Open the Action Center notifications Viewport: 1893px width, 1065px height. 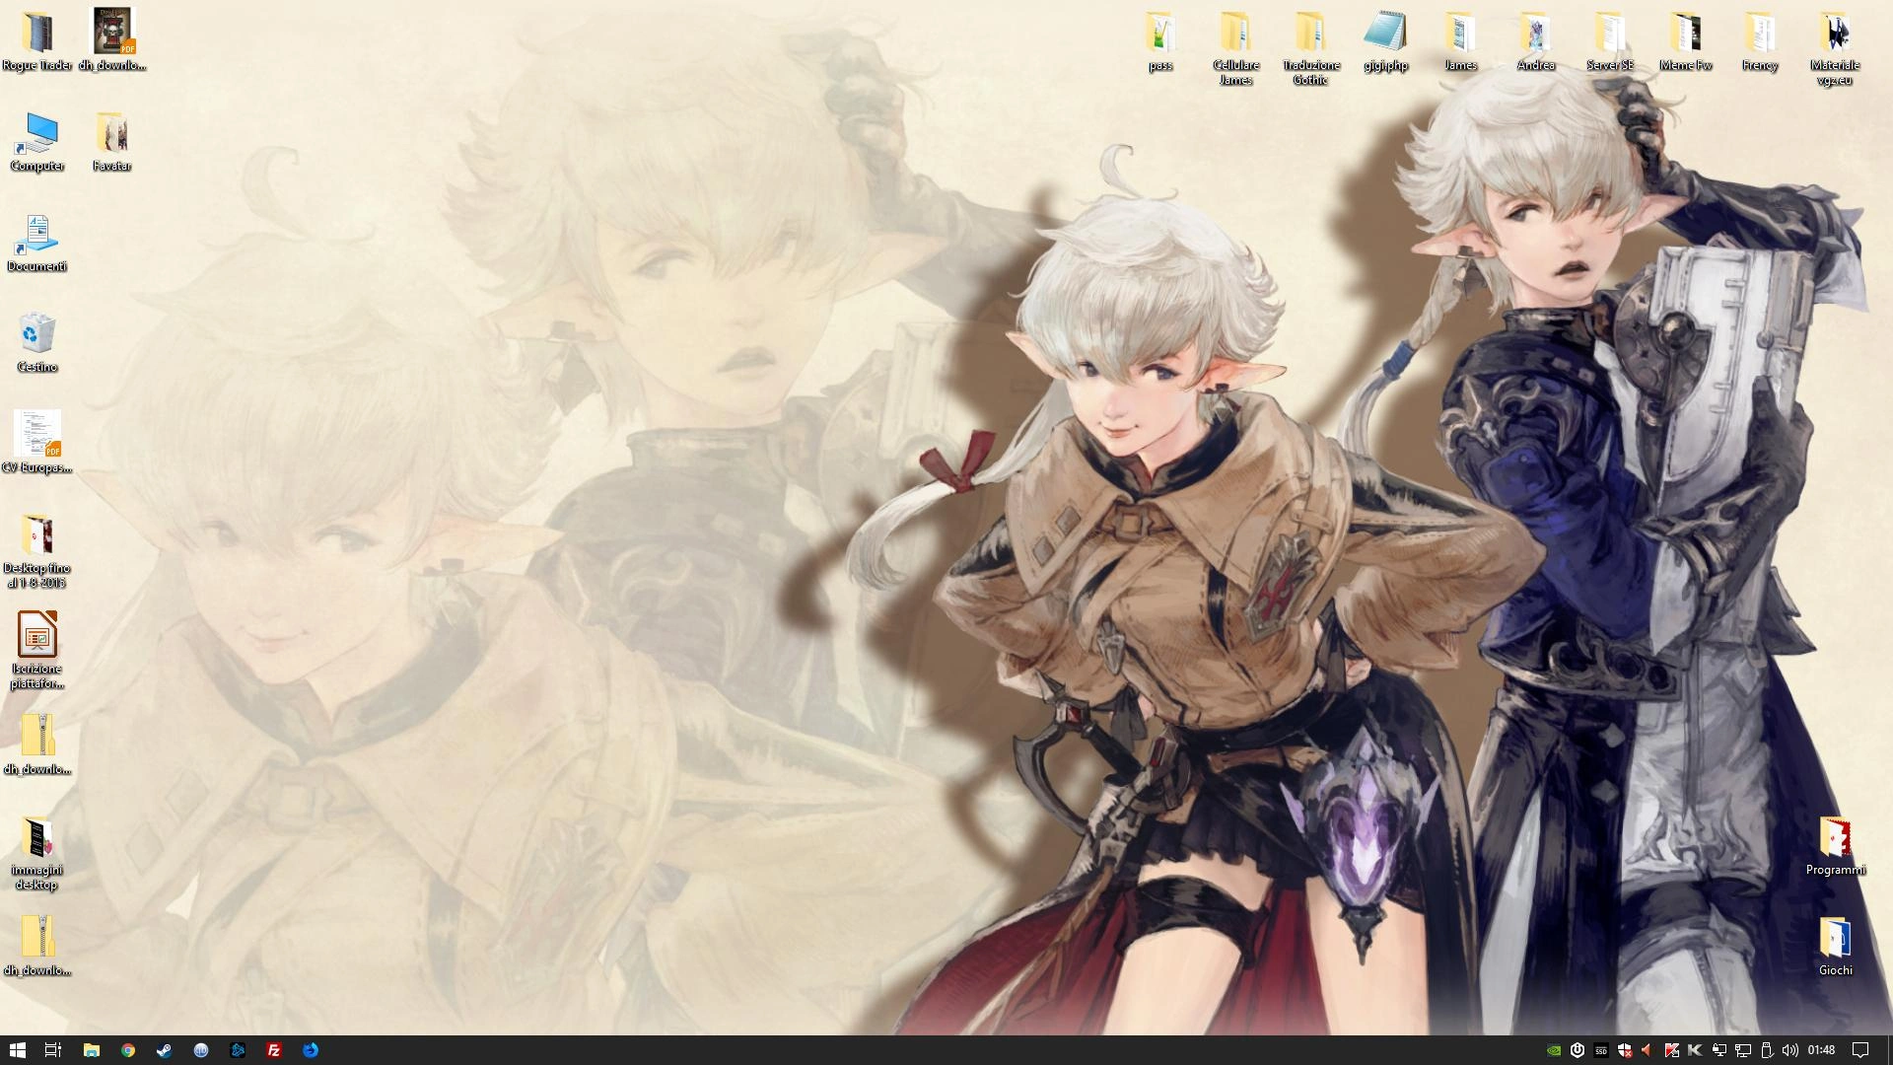click(1860, 1050)
